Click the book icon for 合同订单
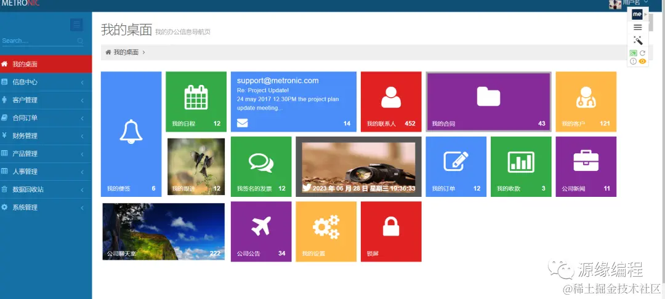 click(x=4, y=118)
